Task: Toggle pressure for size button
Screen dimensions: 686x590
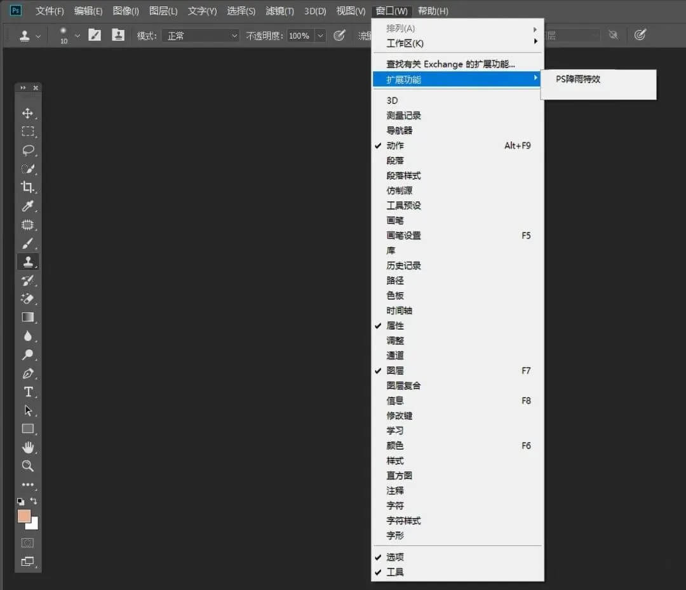Action: 640,35
